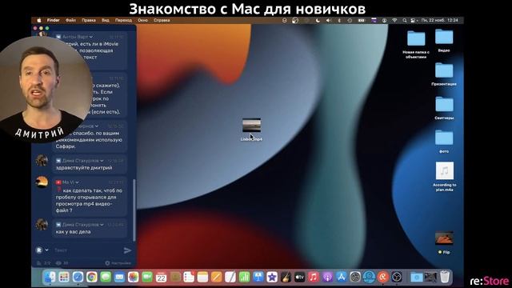Open Photos app from the Dock

point(134,278)
